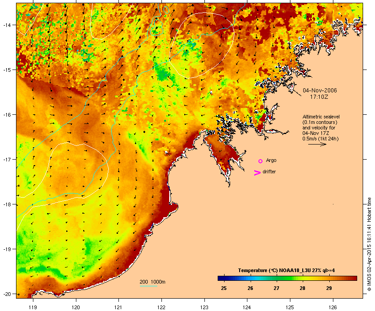
Task: Click the magenta Argo circle legend marker
Action: click(x=261, y=161)
